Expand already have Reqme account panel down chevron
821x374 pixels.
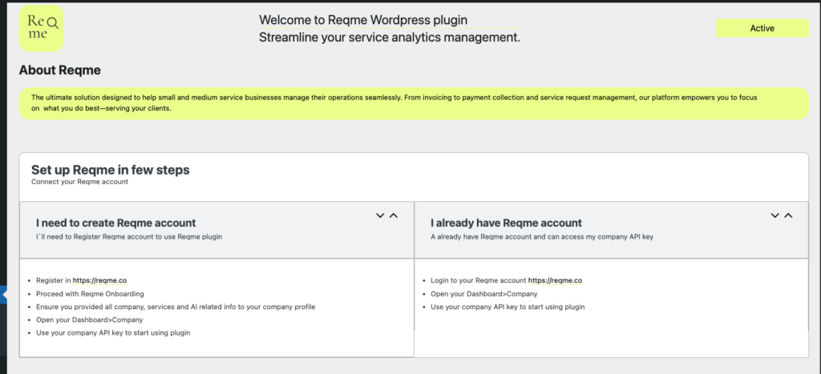775,215
